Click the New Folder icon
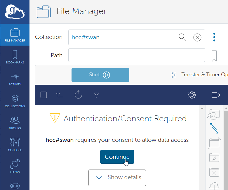This screenshot has height=190, width=228. [214, 143]
